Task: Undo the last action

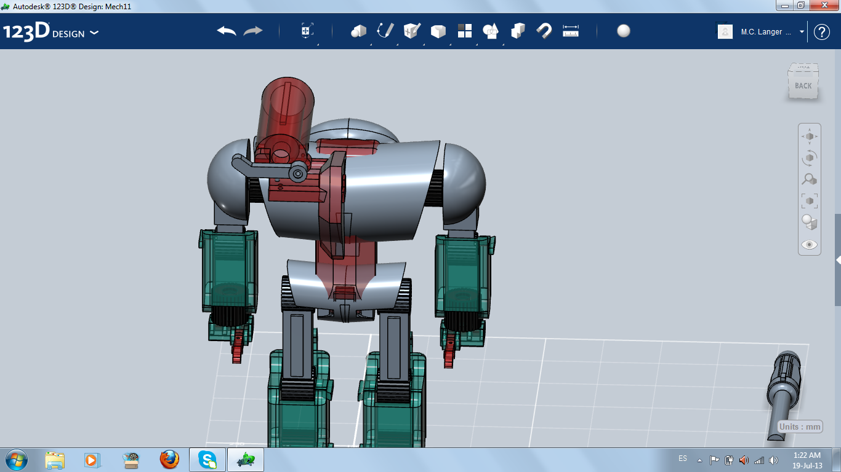Action: point(227,31)
